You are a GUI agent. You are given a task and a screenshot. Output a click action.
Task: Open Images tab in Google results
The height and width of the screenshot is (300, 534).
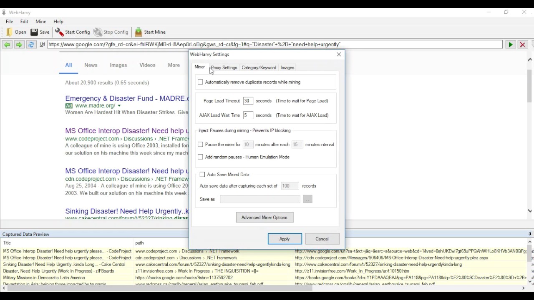pyautogui.click(x=118, y=65)
